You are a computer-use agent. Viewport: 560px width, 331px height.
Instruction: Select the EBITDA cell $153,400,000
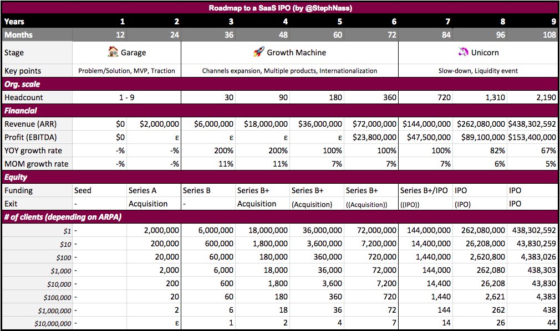coord(532,137)
